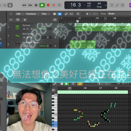Open the tracks area Functions menu
The height and width of the screenshot is (131, 131).
(x=32, y=14)
